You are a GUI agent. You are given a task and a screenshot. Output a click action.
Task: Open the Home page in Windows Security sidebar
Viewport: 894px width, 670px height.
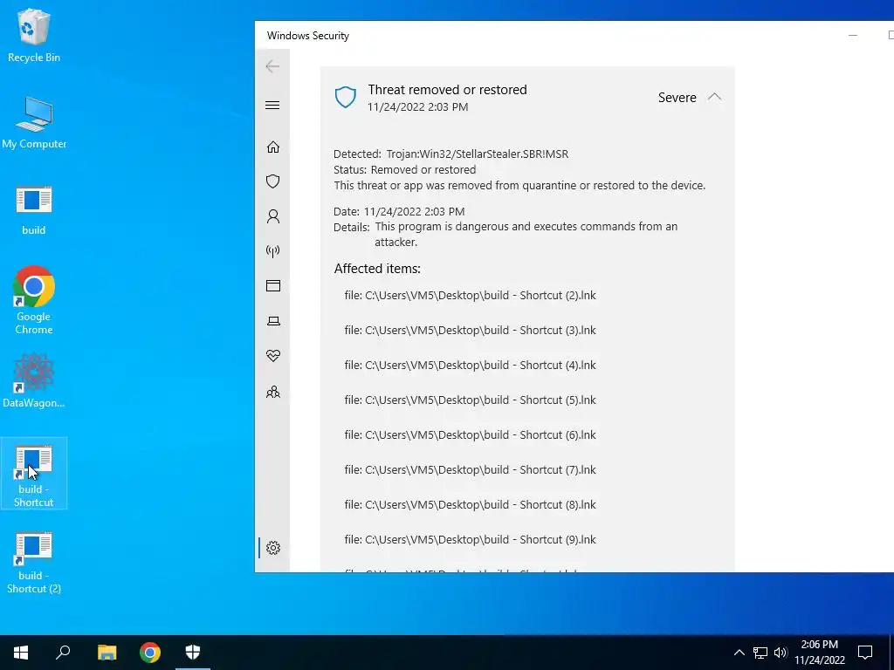(x=273, y=147)
